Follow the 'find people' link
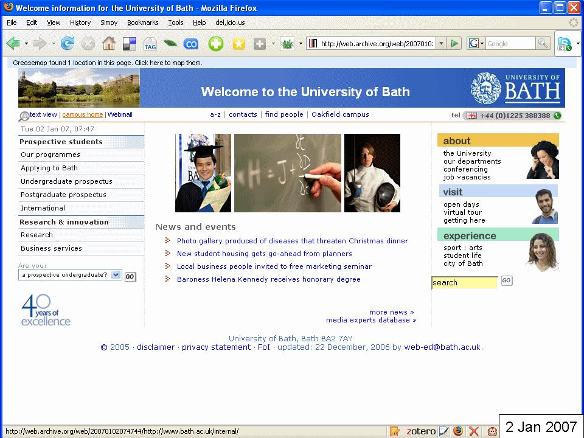584x438 pixels. (284, 114)
